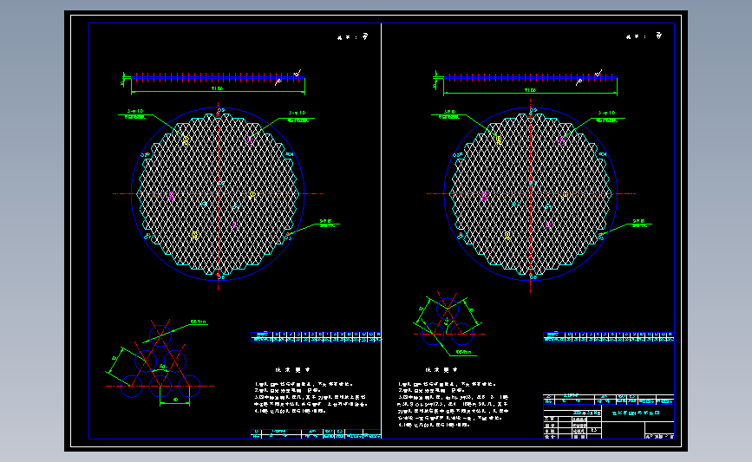752x462 pixels.
Task: Select the green leader label upper-left of left plate
Action: (135, 114)
